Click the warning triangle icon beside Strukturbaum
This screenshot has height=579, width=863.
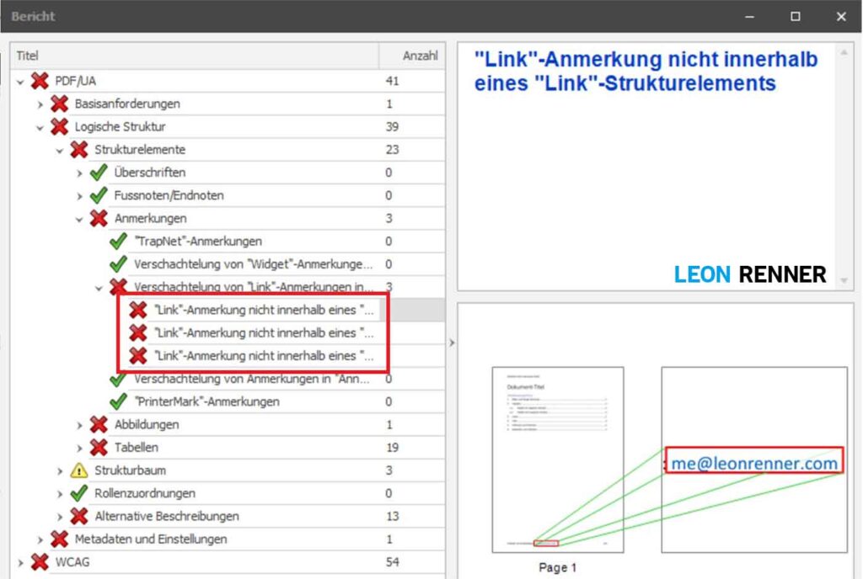[x=79, y=470]
